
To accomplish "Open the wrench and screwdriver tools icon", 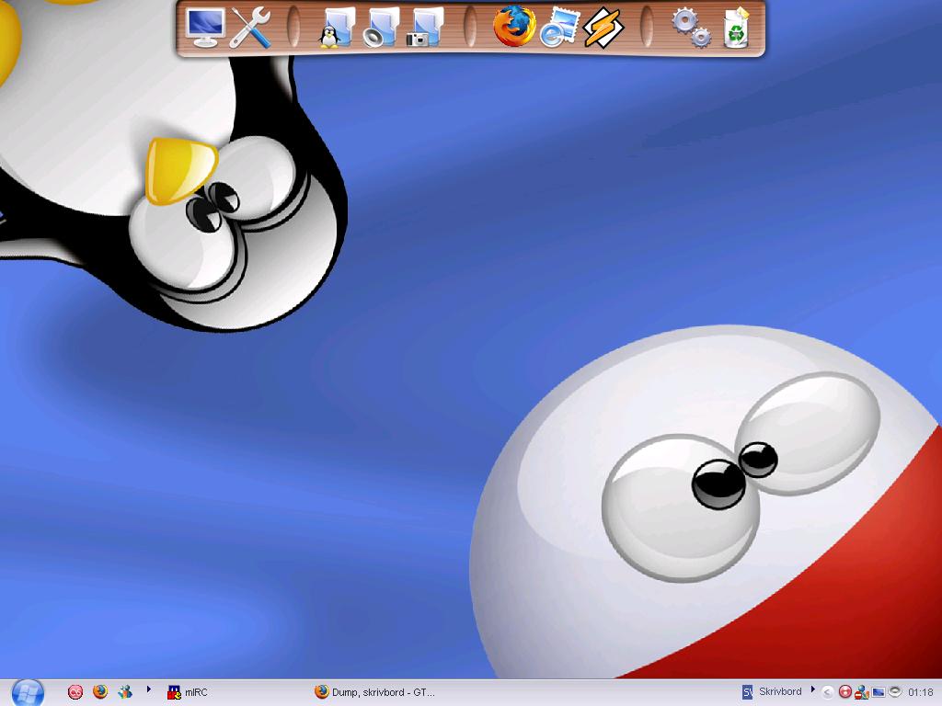I will click(250, 28).
